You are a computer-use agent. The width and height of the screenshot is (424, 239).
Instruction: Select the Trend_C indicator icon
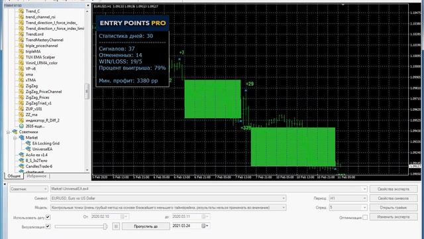pyautogui.click(x=21, y=11)
